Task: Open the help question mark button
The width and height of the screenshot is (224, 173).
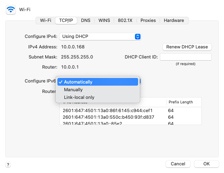Action: point(8,164)
